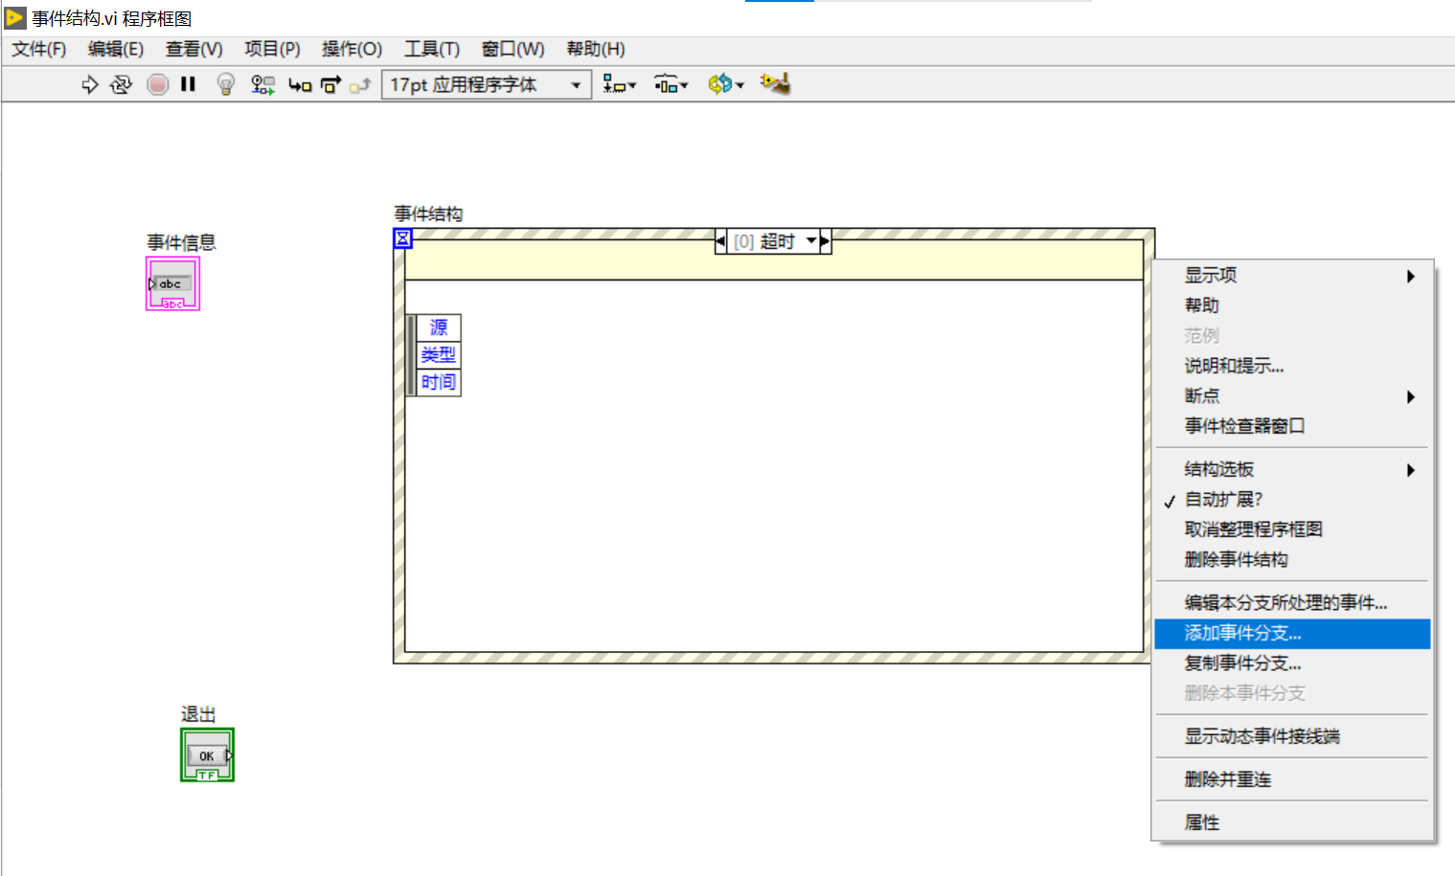
Task: Click the 类型 event data node item
Action: pyautogui.click(x=439, y=354)
